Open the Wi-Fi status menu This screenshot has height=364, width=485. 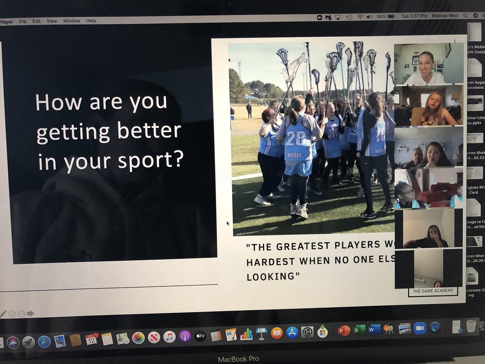click(x=360, y=17)
